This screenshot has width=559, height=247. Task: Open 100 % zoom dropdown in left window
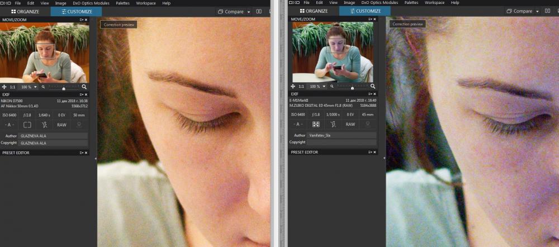(28, 87)
